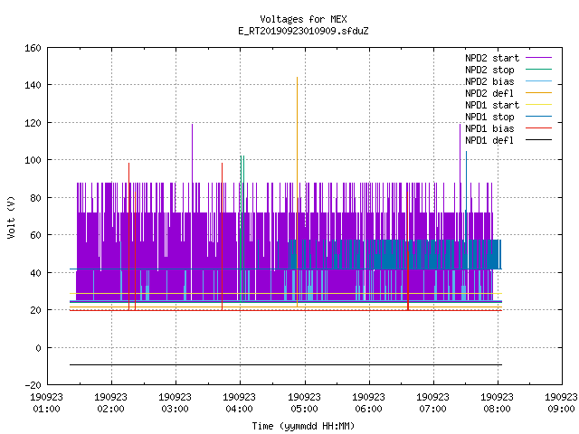This screenshot has width=579, height=434.
Task: Click the 160 volt axis tick label
Action: [x=33, y=48]
